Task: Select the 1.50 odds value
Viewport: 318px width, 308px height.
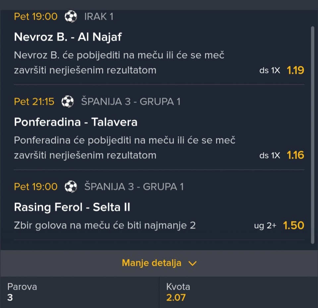Action: click(x=293, y=226)
